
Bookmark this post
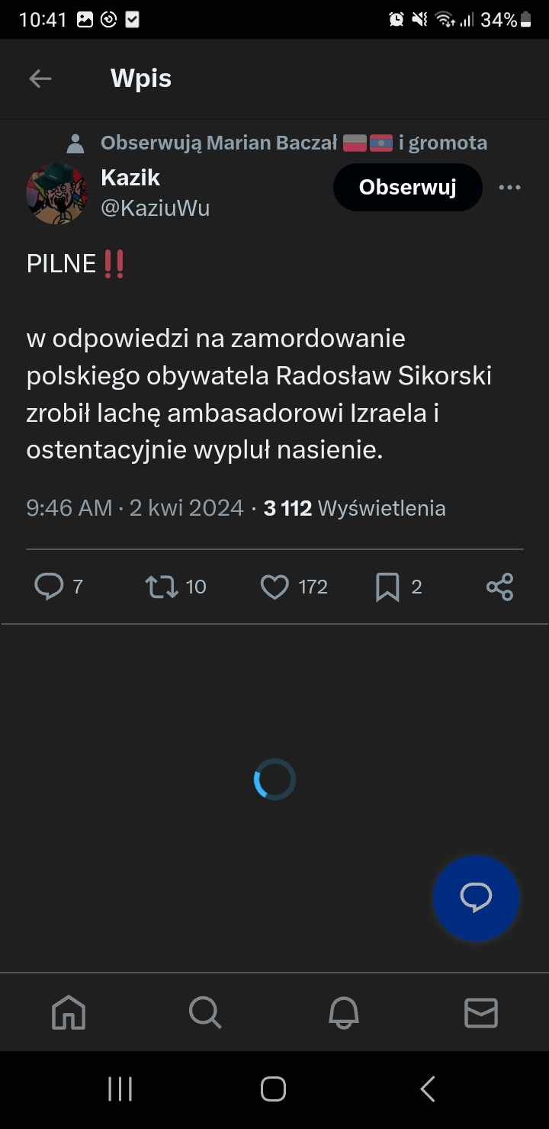(387, 587)
